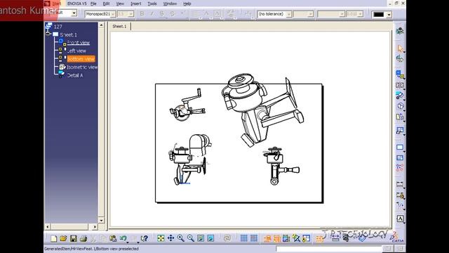Select Isometric view in the tree
The image size is (449, 253).
coord(82,67)
